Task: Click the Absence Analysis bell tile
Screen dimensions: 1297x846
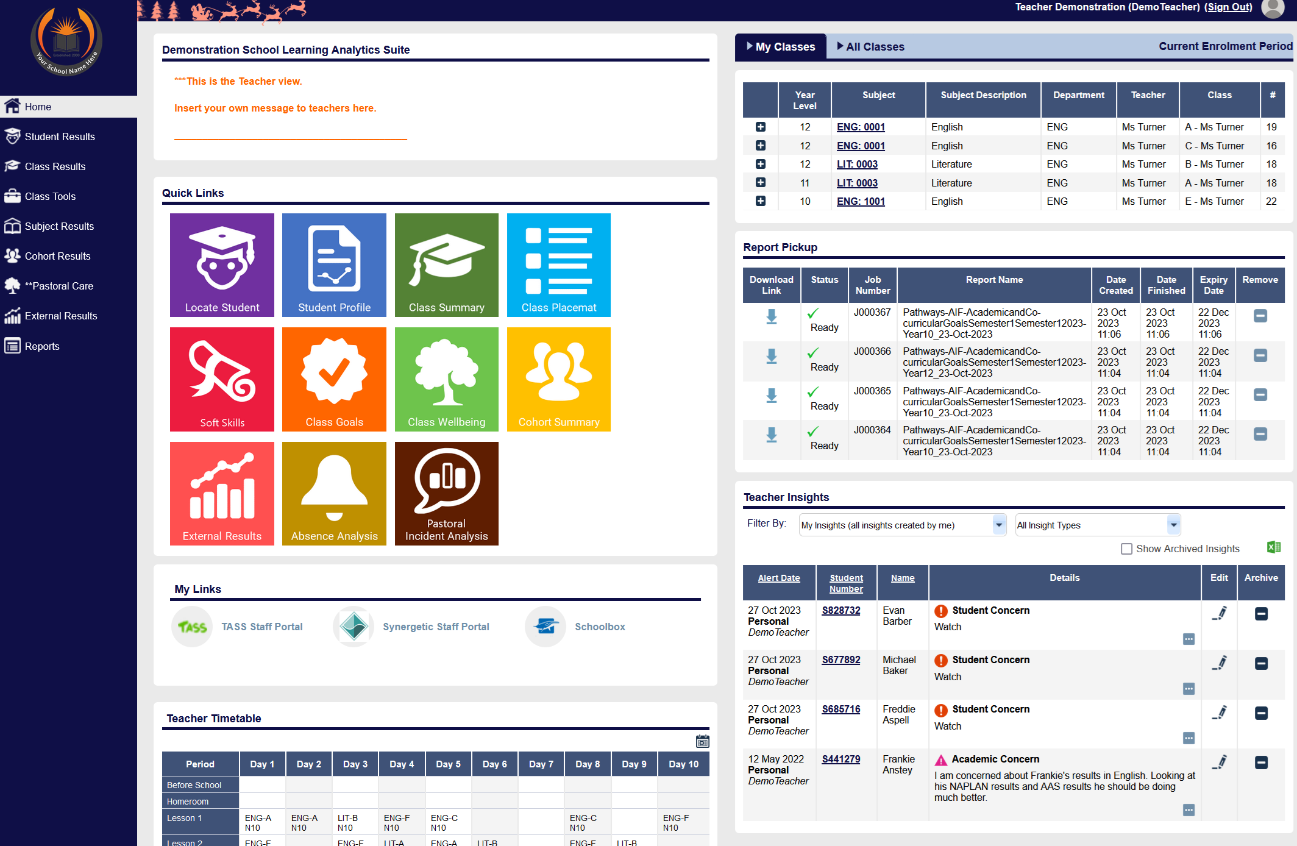Action: click(x=334, y=493)
